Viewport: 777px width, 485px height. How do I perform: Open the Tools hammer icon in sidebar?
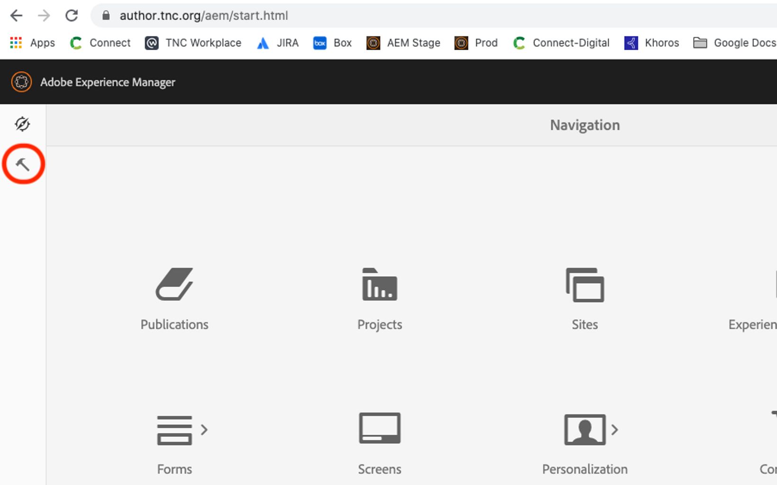click(23, 165)
